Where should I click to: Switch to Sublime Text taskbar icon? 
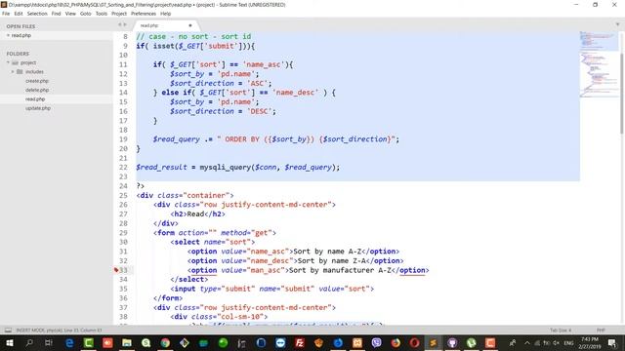(x=433, y=343)
